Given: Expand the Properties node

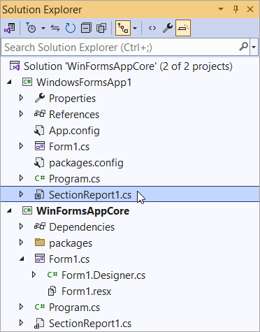Looking at the screenshot, I should pyautogui.click(x=21, y=98).
